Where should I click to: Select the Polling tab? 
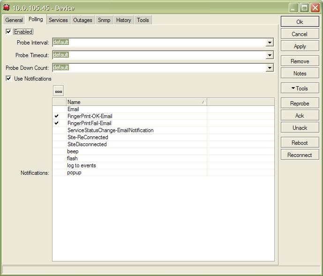click(36, 19)
